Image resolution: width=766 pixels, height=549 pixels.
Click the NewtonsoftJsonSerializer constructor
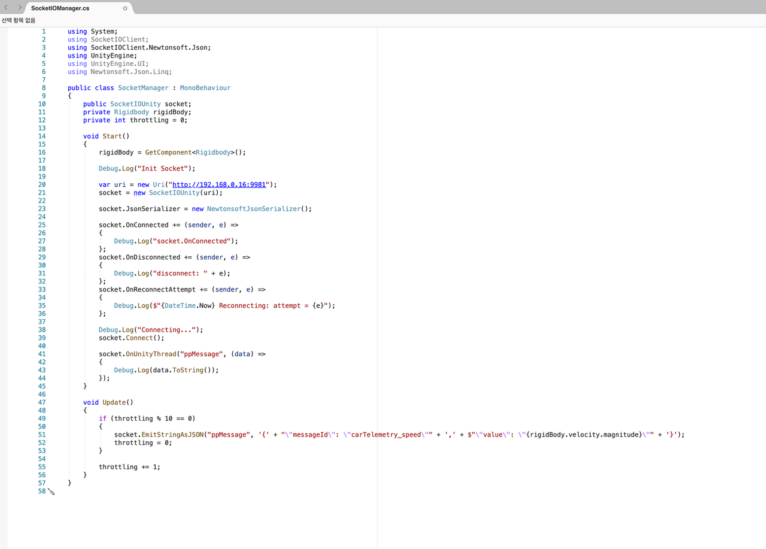pyautogui.click(x=254, y=209)
